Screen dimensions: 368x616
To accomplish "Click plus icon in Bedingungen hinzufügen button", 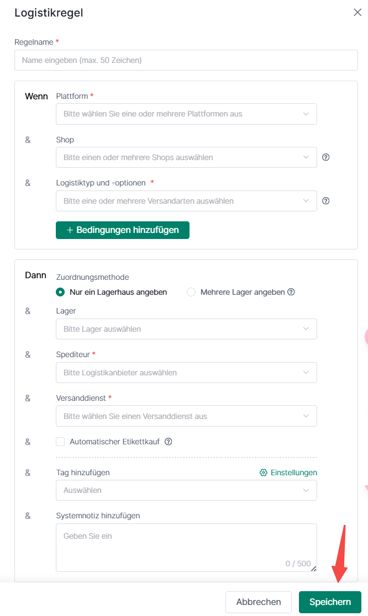I will [70, 230].
